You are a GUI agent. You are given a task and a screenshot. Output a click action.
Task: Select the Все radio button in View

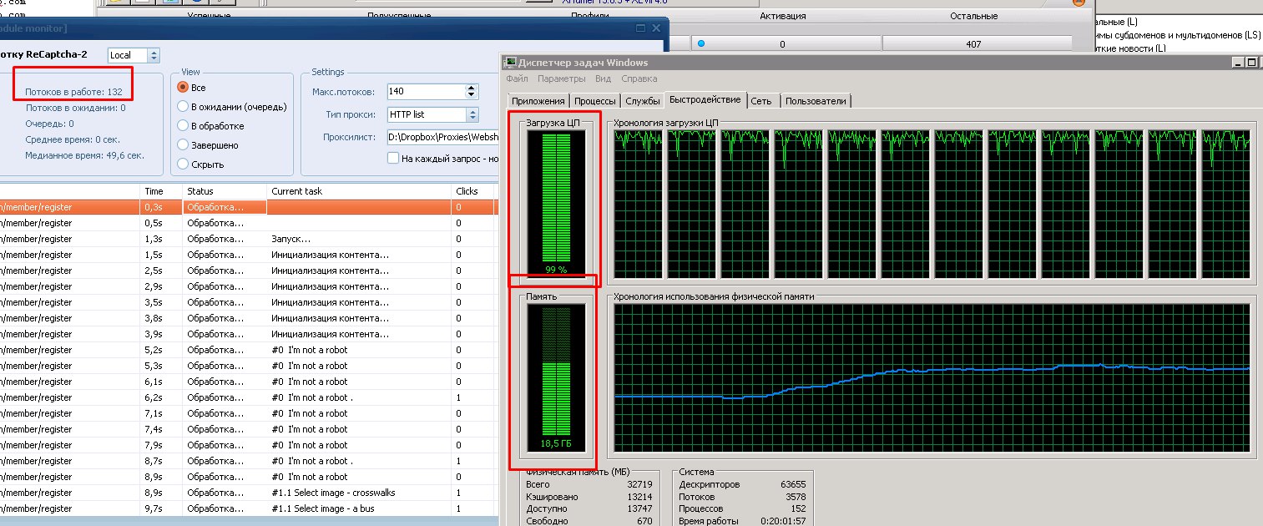[x=183, y=88]
